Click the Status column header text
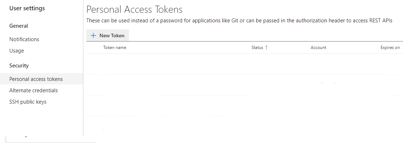Viewport: 403px width, 143px height. (x=257, y=48)
